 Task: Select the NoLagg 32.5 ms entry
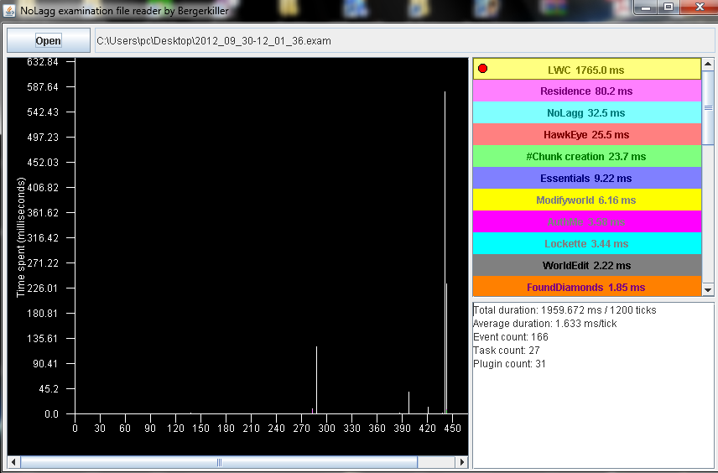(586, 113)
